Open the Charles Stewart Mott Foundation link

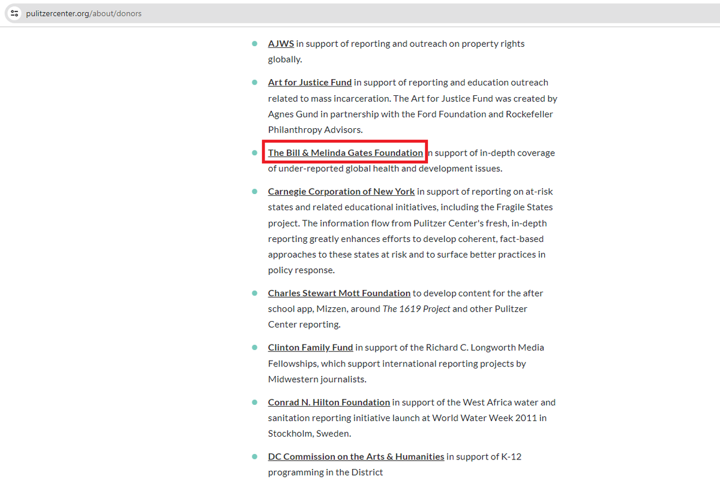pos(339,294)
